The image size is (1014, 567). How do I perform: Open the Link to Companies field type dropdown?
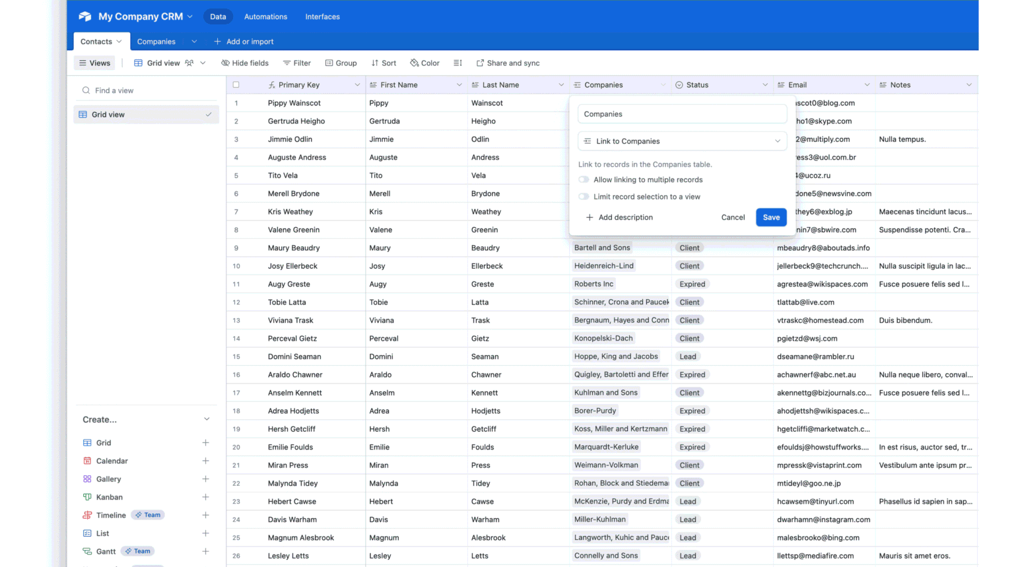coord(682,141)
